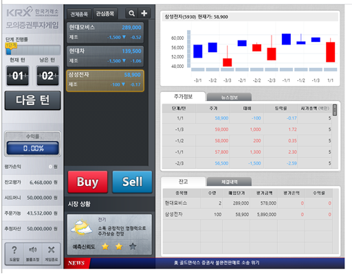Viewport: 352px width, 276px height.
Task: Click the -1/3 row price 59,000
Action: pyautogui.click(x=221, y=130)
